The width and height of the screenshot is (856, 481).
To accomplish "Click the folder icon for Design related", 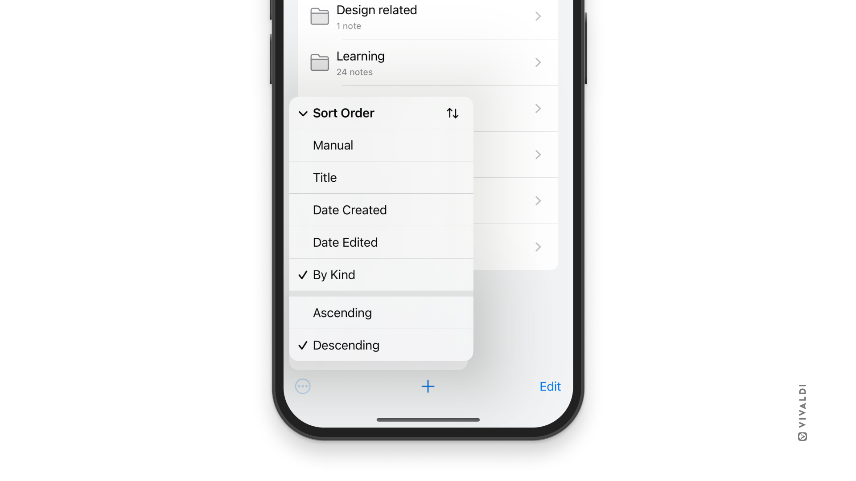I will coord(319,16).
